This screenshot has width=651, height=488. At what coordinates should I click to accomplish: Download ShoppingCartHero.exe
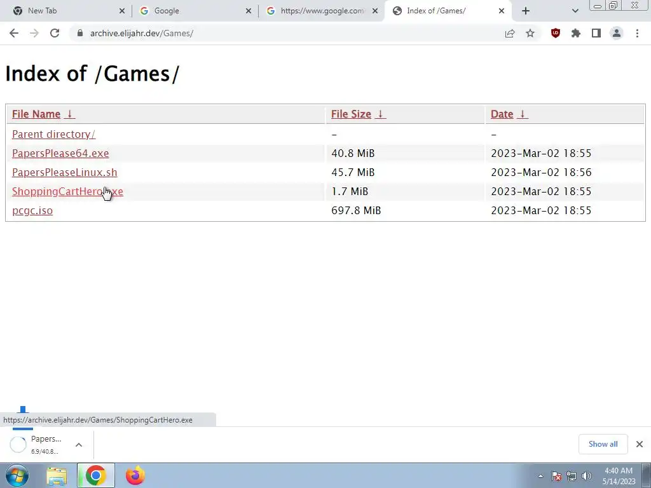[67, 191]
